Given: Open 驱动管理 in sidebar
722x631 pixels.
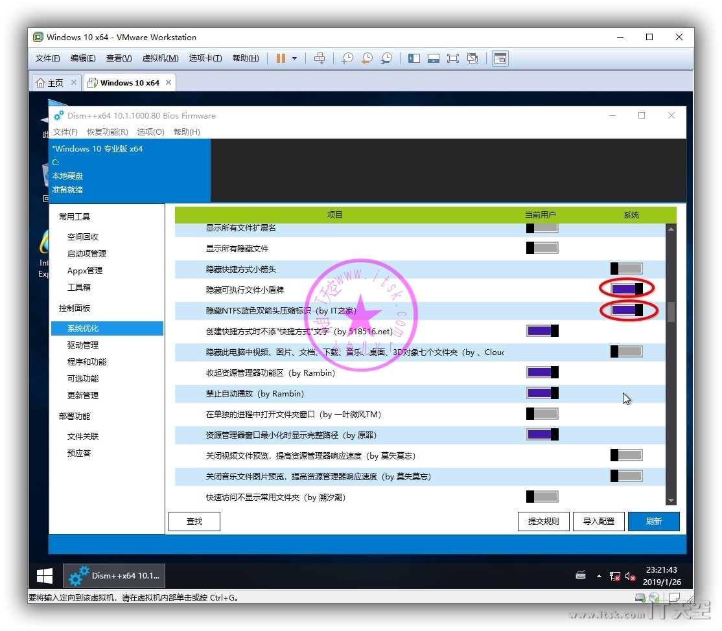Looking at the screenshot, I should click(83, 345).
